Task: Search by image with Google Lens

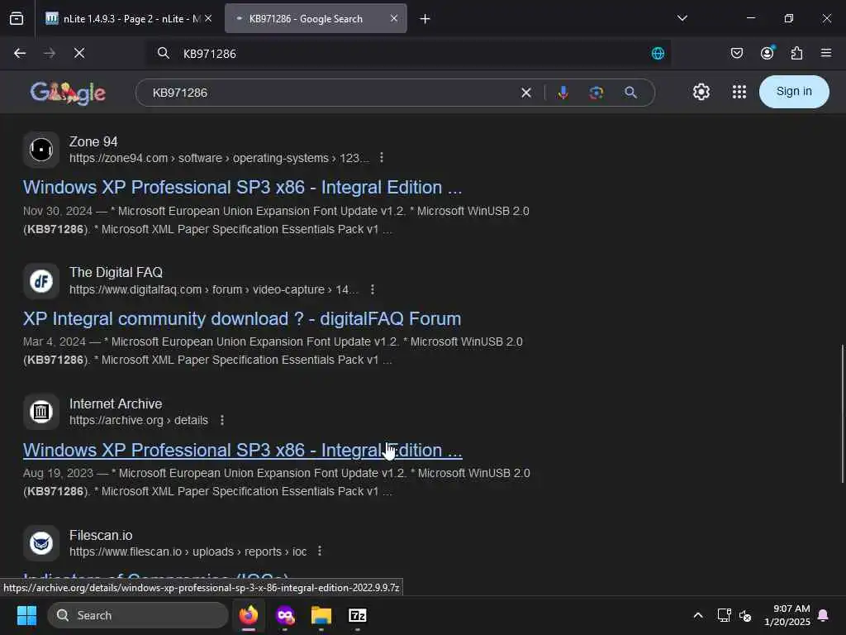Action: click(x=596, y=93)
